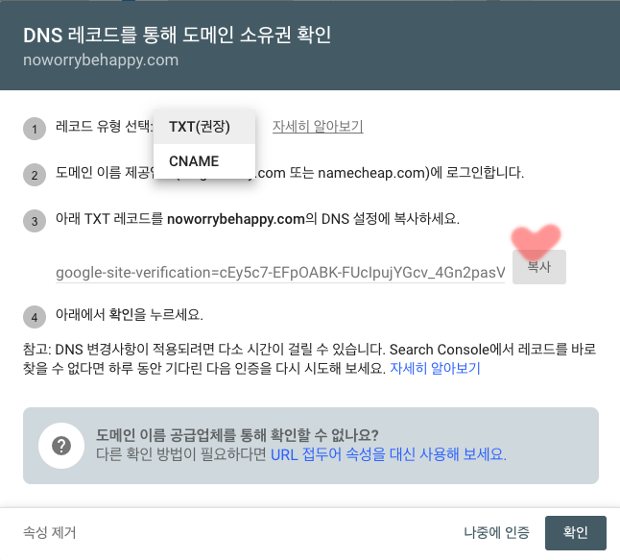
Task: Click the noworrybehappy.com domain in the header
Action: 101,61
